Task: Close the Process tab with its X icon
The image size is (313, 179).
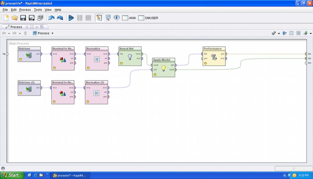Action: (27, 27)
